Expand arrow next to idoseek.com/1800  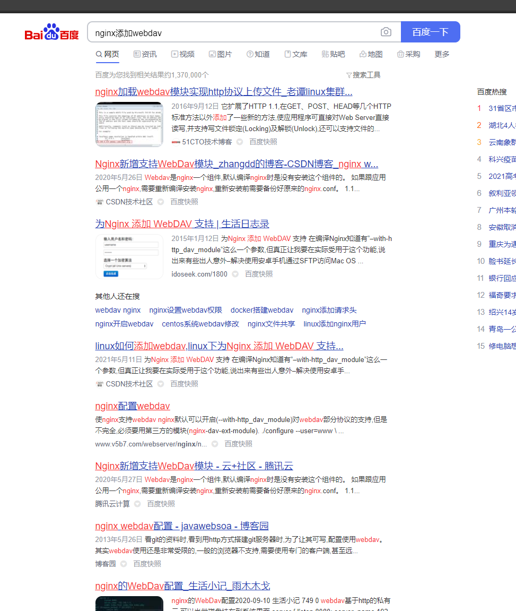click(235, 274)
